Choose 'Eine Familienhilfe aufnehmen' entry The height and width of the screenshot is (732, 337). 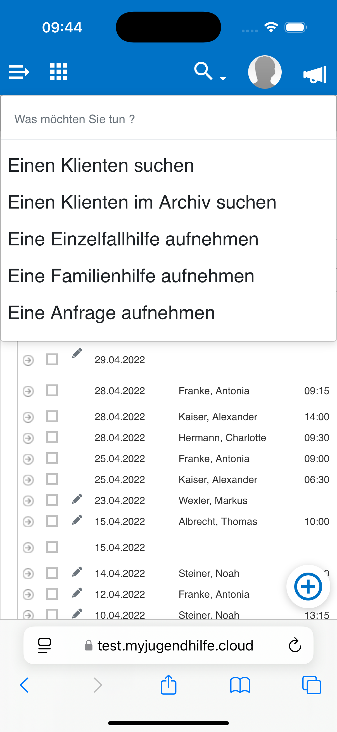click(x=131, y=276)
